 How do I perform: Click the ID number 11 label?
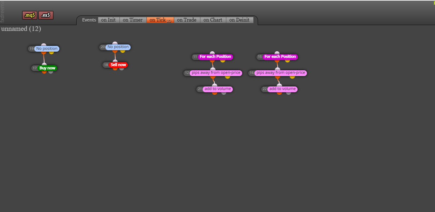click(195, 57)
